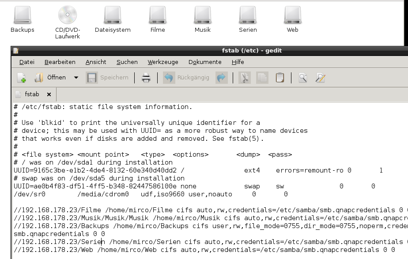Click the '<file system> <mount point>' header line

(x=153, y=154)
